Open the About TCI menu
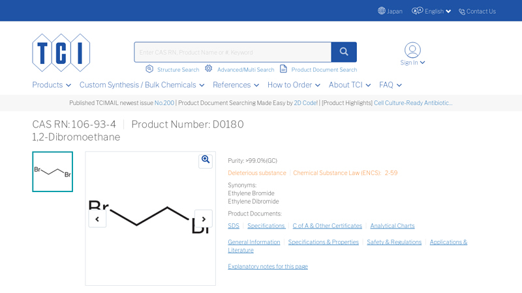 pyautogui.click(x=350, y=85)
